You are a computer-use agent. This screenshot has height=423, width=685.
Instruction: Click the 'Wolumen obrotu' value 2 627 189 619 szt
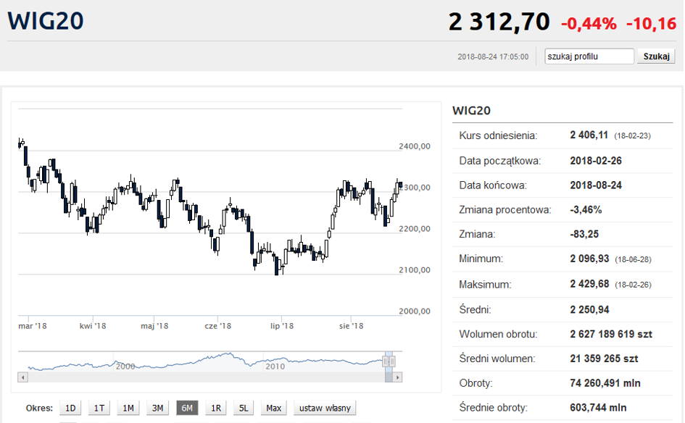point(611,334)
